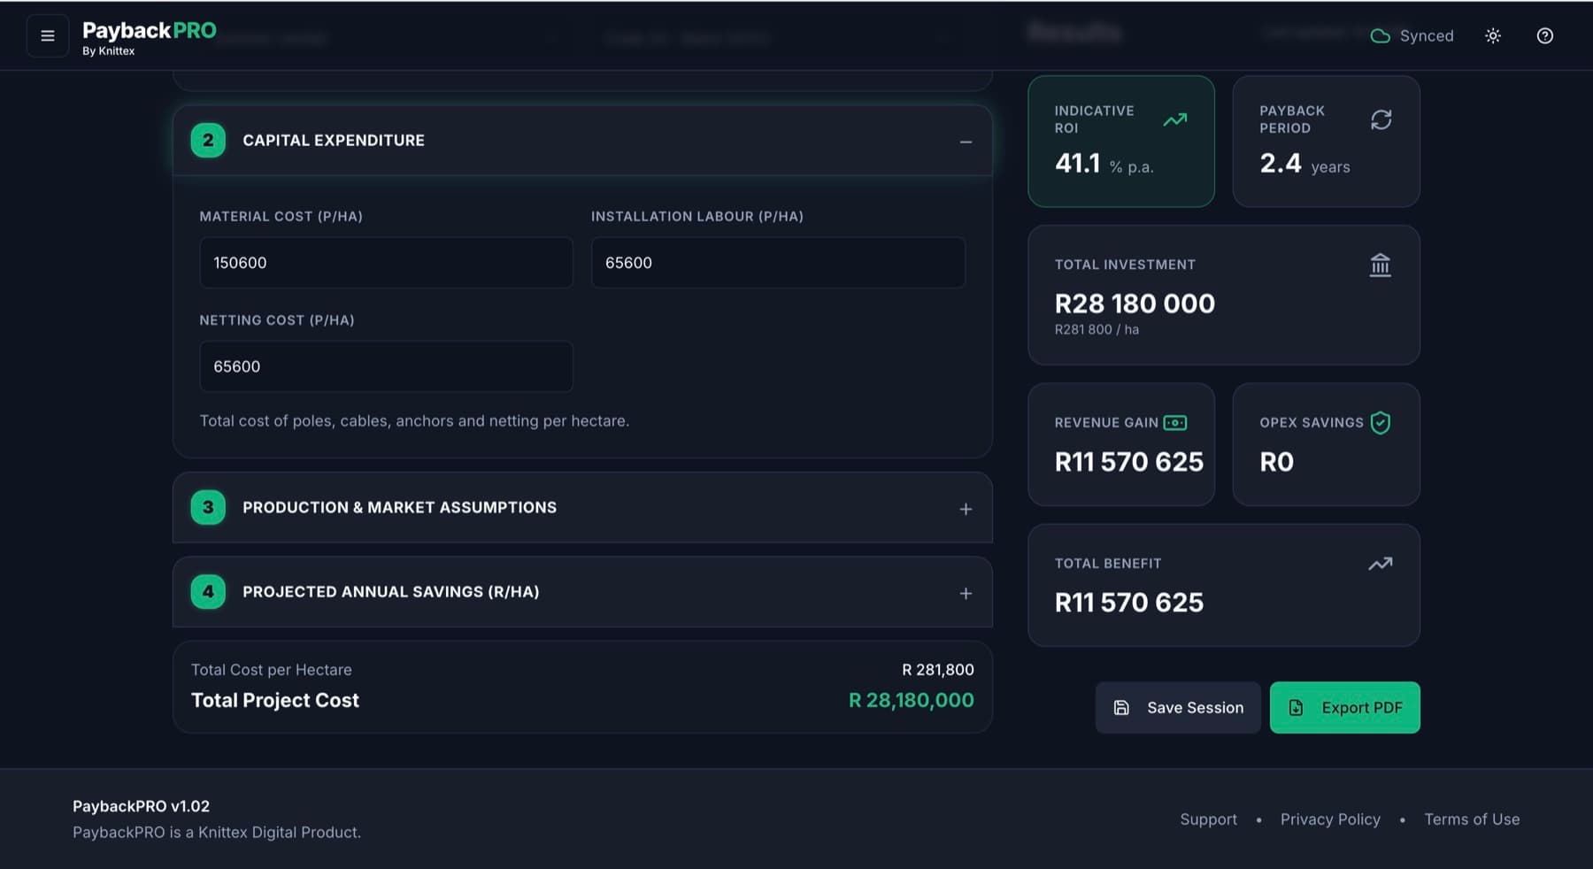The width and height of the screenshot is (1593, 869).
Task: Toggle the light theme sun icon
Action: coord(1493,36)
